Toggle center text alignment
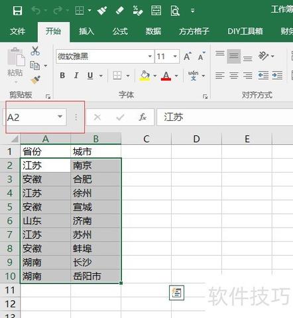 tap(234, 76)
